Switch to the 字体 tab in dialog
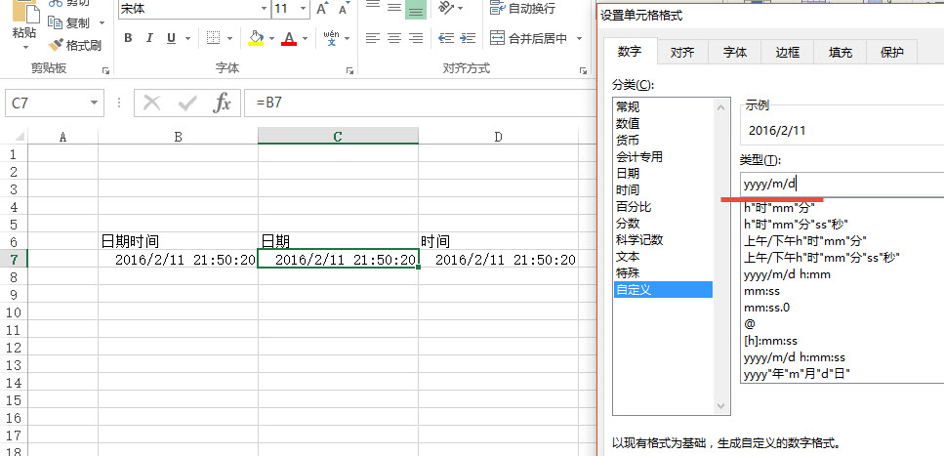The height and width of the screenshot is (456, 944). [x=734, y=53]
